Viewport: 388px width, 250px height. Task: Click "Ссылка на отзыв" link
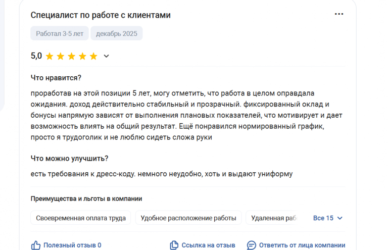[208, 245]
